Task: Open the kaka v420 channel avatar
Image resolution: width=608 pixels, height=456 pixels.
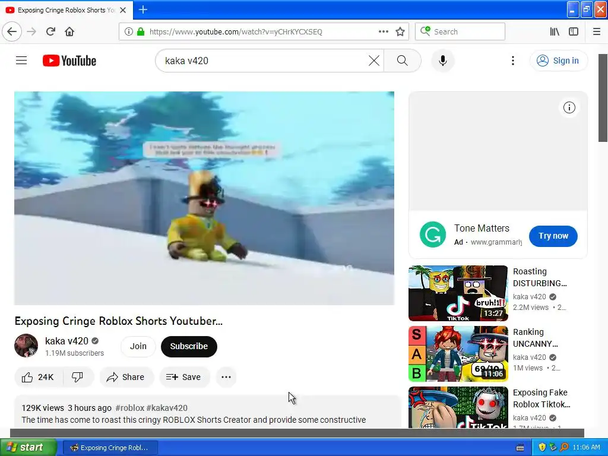Action: (26, 346)
